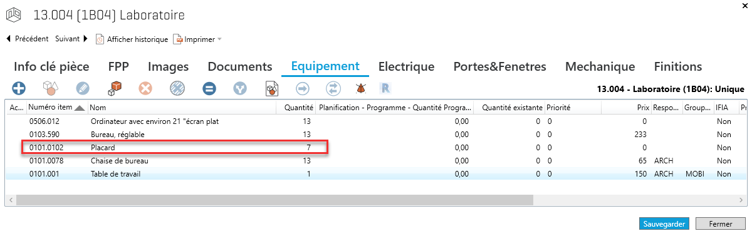Click the right arrow circle icon
The width and height of the screenshot is (752, 236).
pos(303,89)
